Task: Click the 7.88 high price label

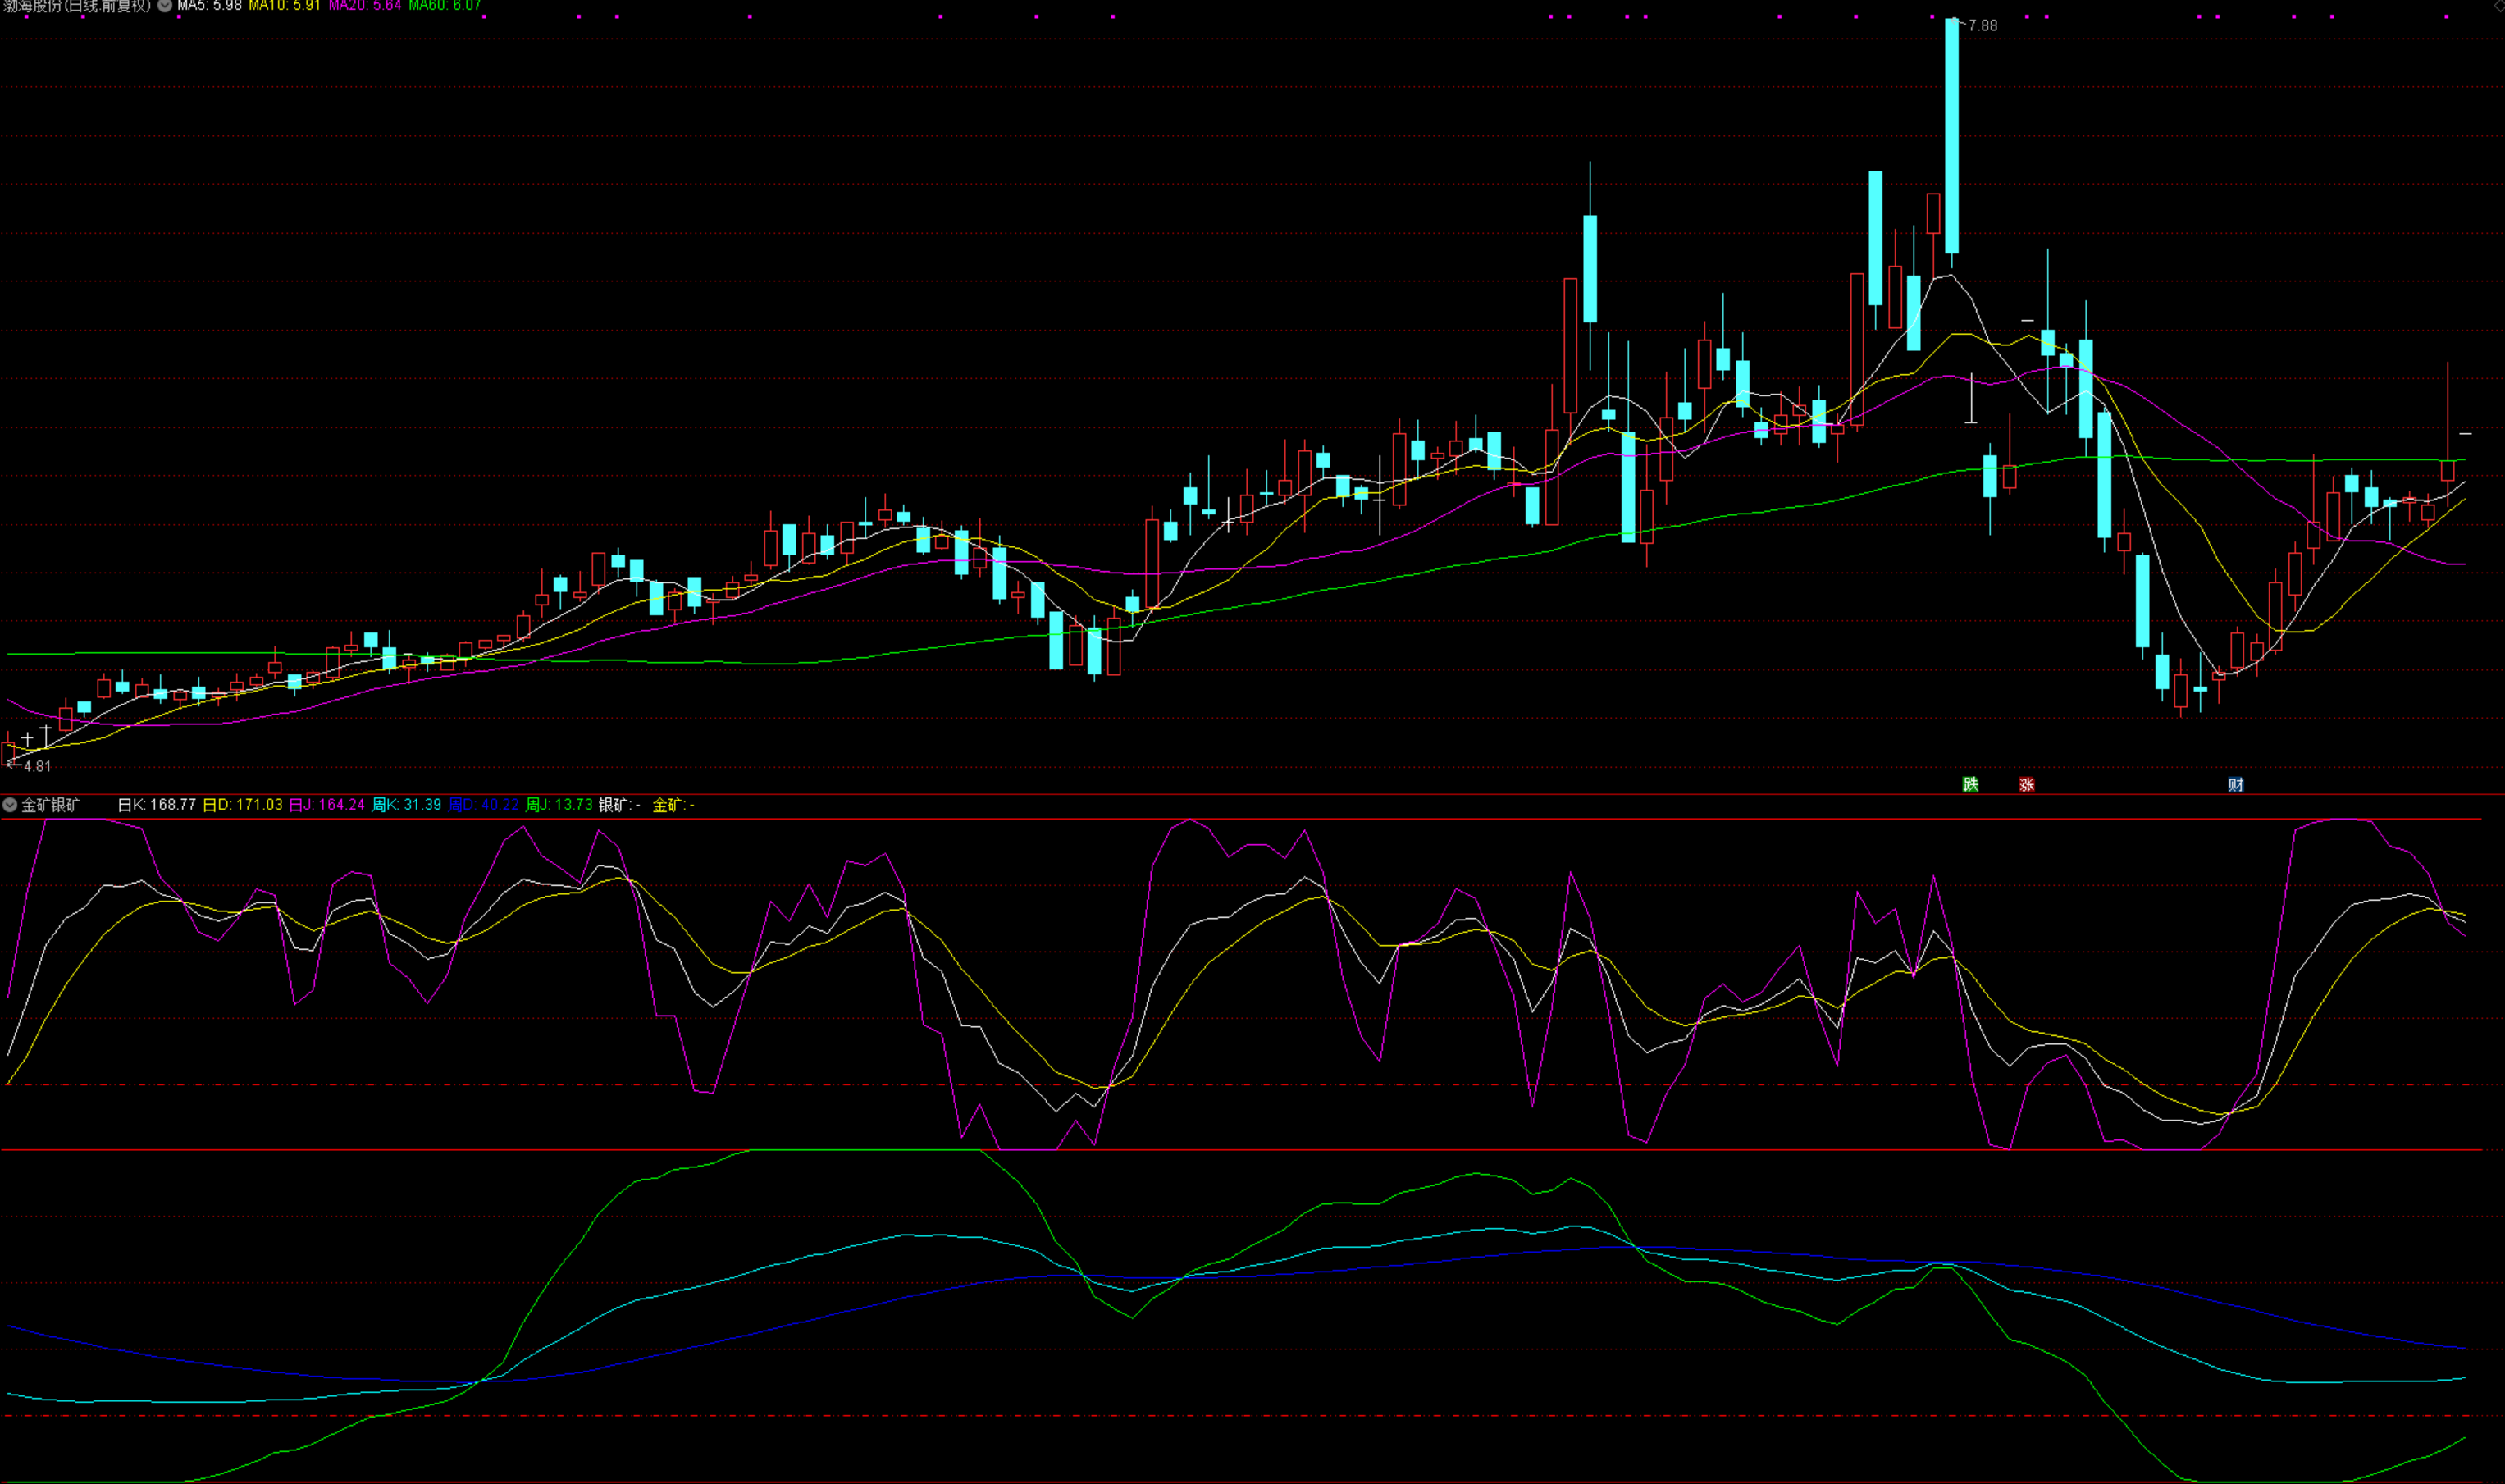Action: click(x=1983, y=26)
